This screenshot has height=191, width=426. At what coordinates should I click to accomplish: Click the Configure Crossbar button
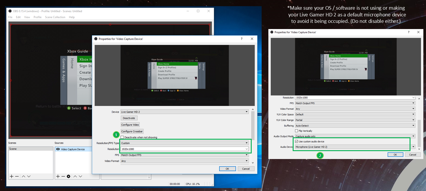pyautogui.click(x=132, y=131)
